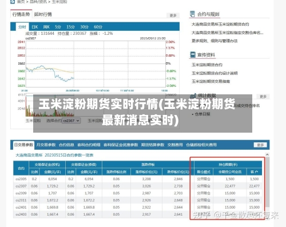Click the 3,026 price cell
This screenshot has width=286, height=227.
point(146,186)
